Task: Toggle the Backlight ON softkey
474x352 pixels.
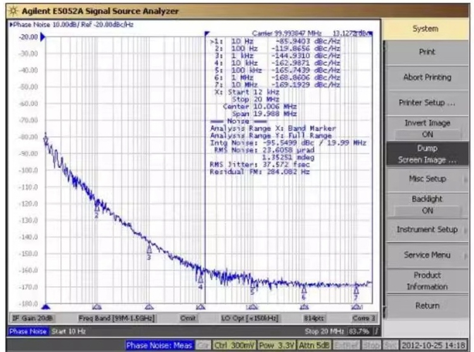Action: pyautogui.click(x=427, y=204)
